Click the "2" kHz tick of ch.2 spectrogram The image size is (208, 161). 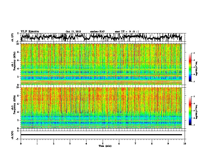[18, 120]
